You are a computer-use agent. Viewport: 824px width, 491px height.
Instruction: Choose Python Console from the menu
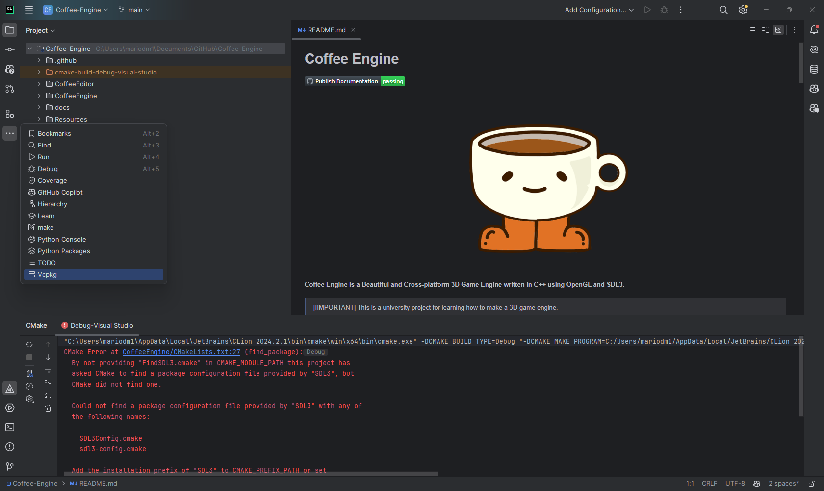94,239
